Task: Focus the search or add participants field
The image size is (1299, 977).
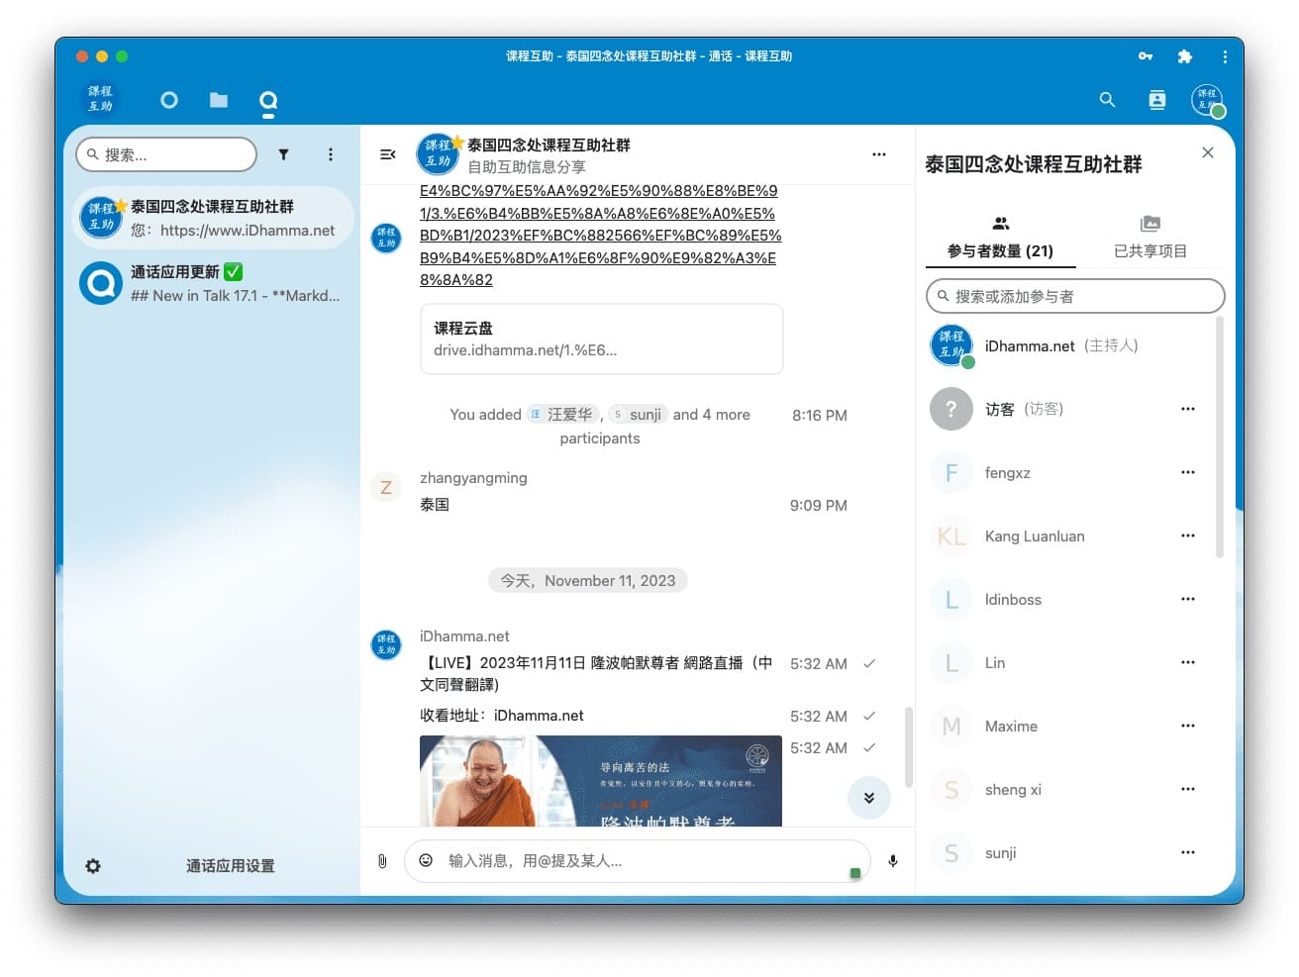Action: 1075,296
